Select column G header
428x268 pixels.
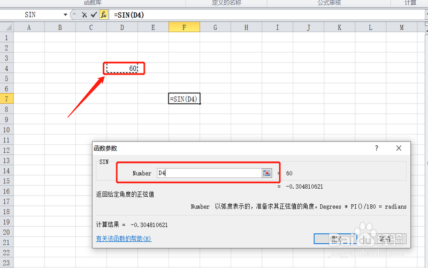(x=216, y=27)
